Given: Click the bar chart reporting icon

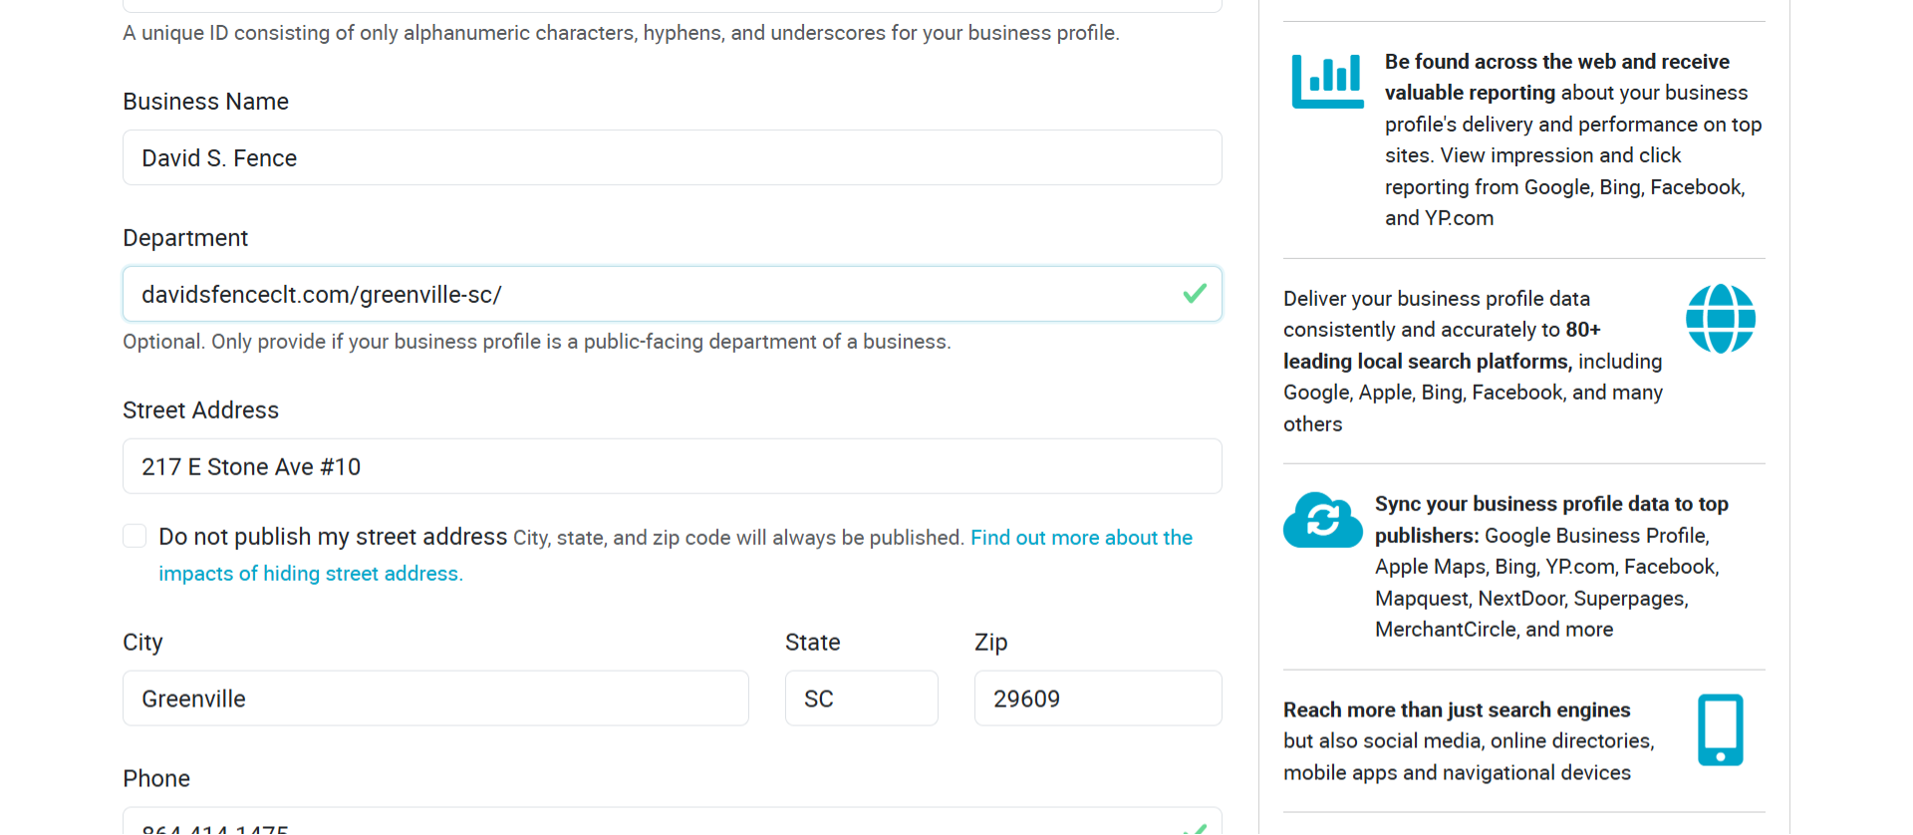Looking at the screenshot, I should click(1327, 81).
